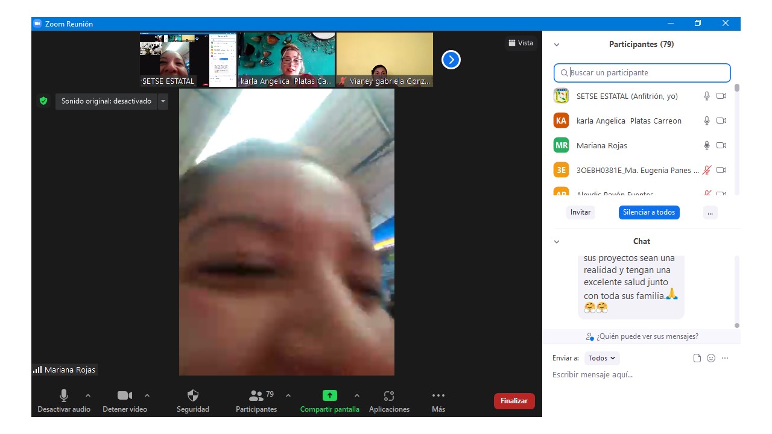Click the chat file attachment icon
The image size is (772, 434).
pyautogui.click(x=697, y=358)
